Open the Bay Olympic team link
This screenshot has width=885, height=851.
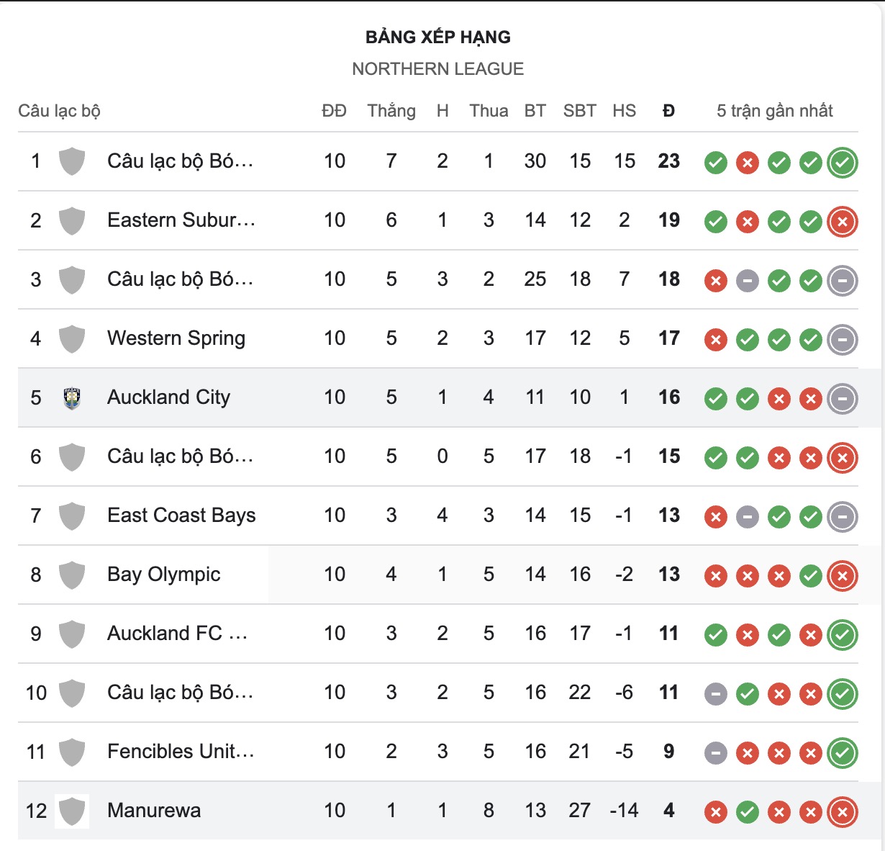click(x=164, y=575)
